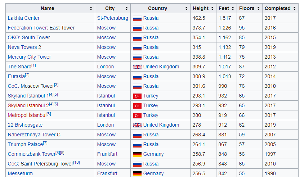Open Frankfurt link in Commerzbank Tower row

(107, 154)
